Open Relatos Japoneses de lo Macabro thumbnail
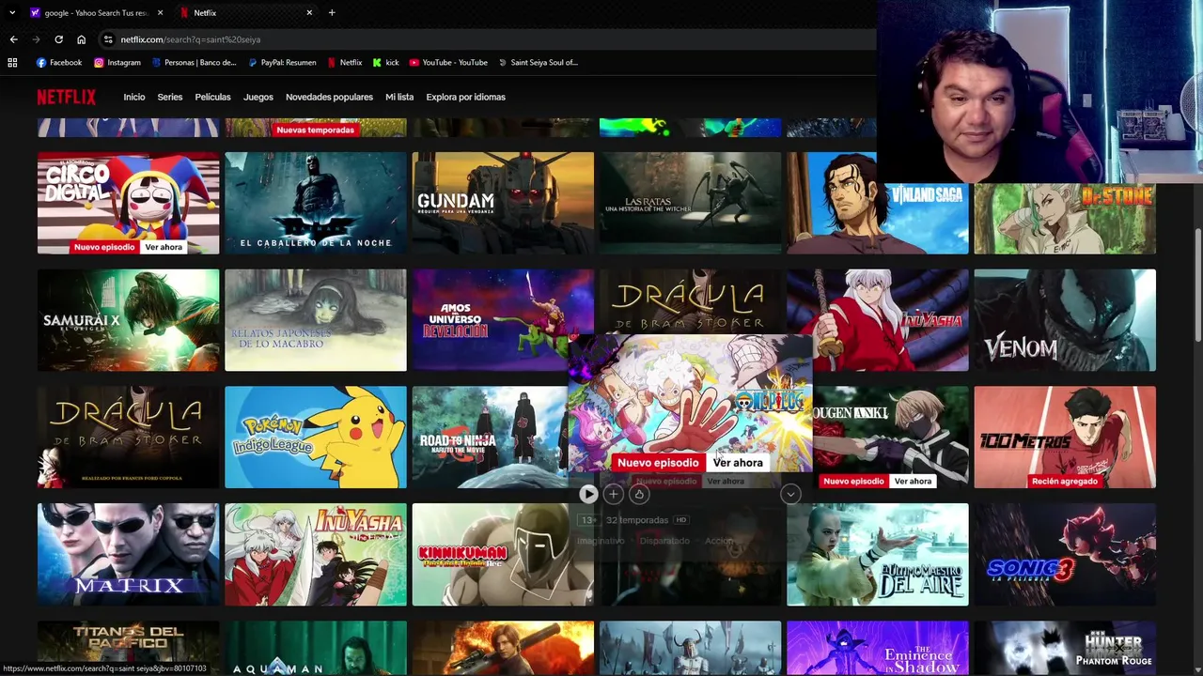Image resolution: width=1203 pixels, height=676 pixels. tap(316, 320)
